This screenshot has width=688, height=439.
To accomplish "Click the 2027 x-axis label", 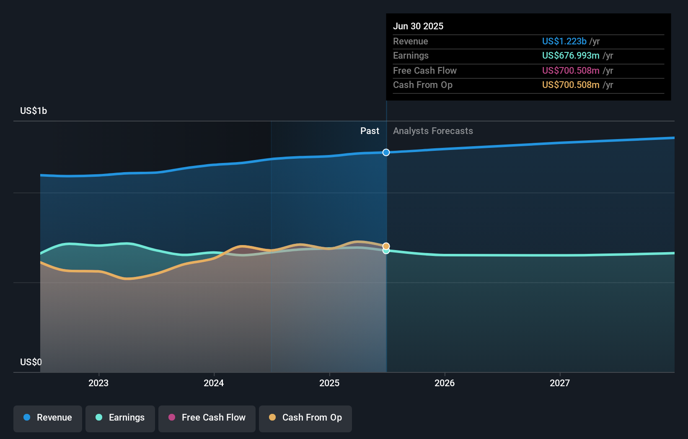I will coord(560,383).
